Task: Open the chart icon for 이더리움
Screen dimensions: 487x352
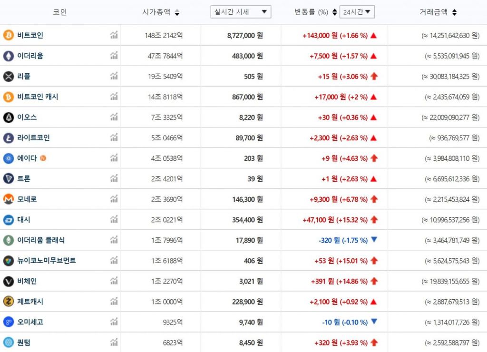Action: pyautogui.click(x=114, y=56)
